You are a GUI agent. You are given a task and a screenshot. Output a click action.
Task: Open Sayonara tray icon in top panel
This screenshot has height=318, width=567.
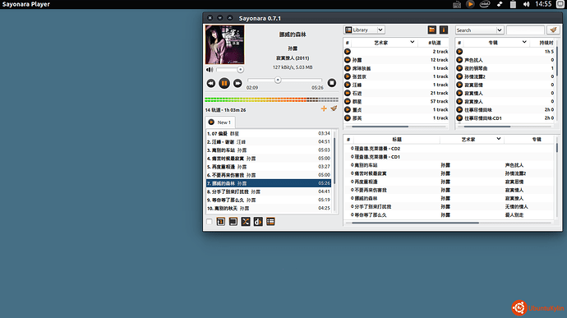point(470,4)
